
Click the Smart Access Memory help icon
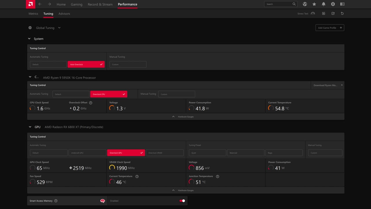click(56, 201)
